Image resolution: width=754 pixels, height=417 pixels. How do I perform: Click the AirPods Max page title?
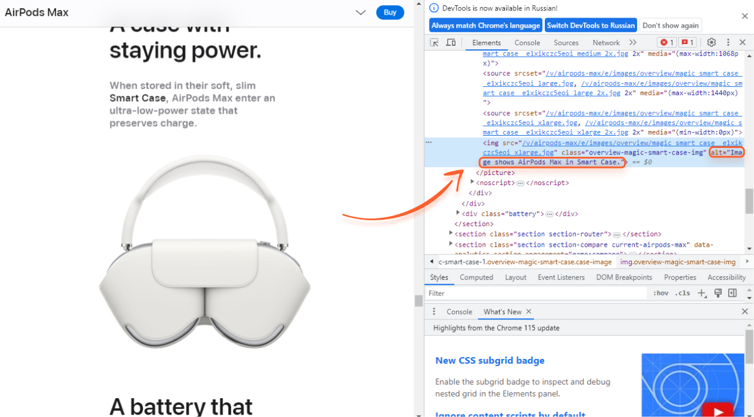click(x=36, y=12)
